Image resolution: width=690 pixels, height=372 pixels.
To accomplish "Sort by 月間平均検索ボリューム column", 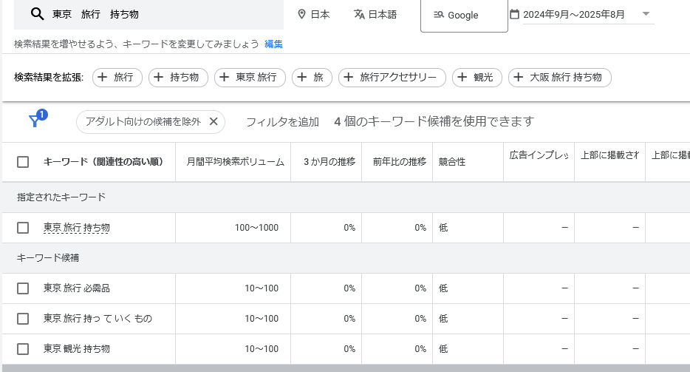I will pyautogui.click(x=235, y=162).
